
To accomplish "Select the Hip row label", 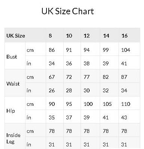I will click(x=10, y=111).
